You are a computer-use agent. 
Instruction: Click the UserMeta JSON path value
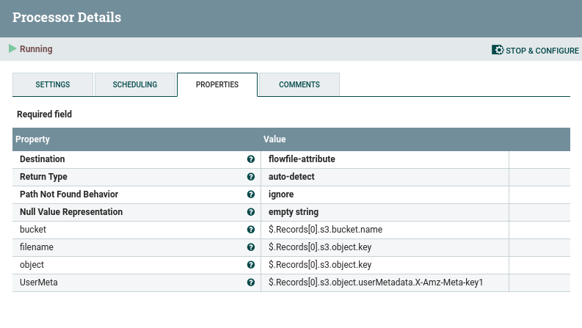pyautogui.click(x=376, y=283)
